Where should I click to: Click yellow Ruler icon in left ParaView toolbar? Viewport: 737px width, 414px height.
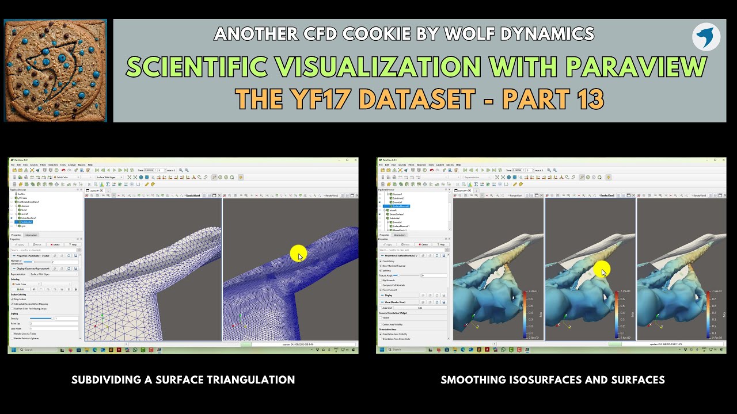[x=147, y=184]
